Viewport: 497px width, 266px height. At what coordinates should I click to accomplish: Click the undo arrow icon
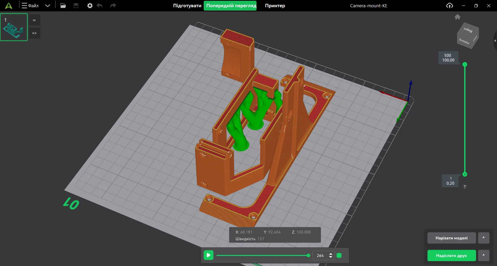(100, 6)
